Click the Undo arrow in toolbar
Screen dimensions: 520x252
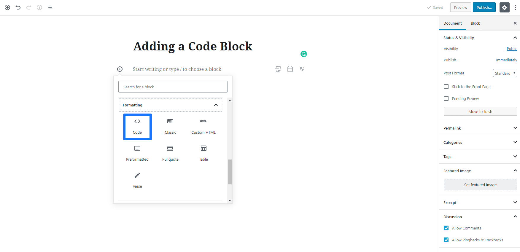[18, 7]
